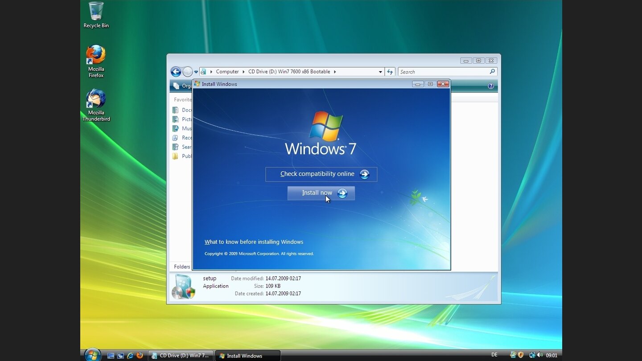Image resolution: width=642 pixels, height=361 pixels.
Task: Launch Firefox from Quick Launch
Action: [140, 356]
